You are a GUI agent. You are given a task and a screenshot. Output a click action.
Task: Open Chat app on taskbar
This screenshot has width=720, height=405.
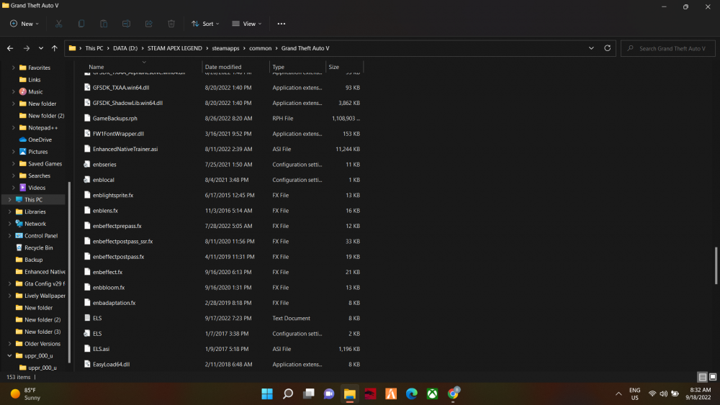pyautogui.click(x=329, y=393)
